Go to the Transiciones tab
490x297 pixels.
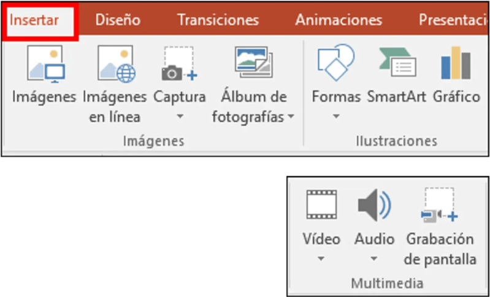click(218, 20)
